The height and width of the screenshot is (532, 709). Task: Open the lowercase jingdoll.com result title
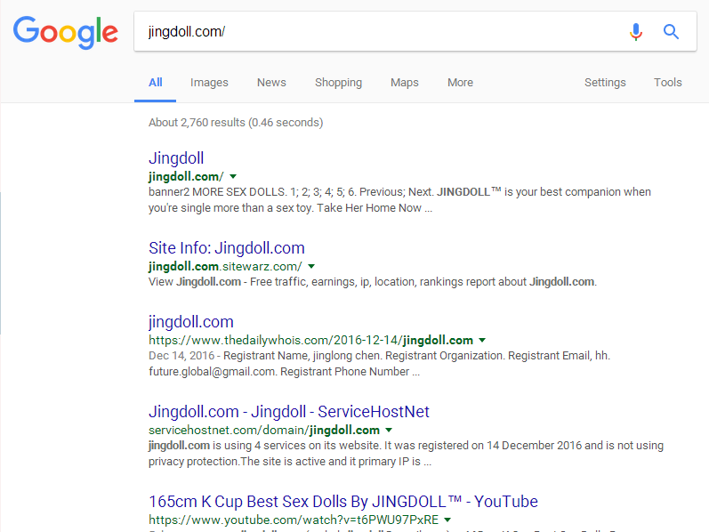click(191, 322)
